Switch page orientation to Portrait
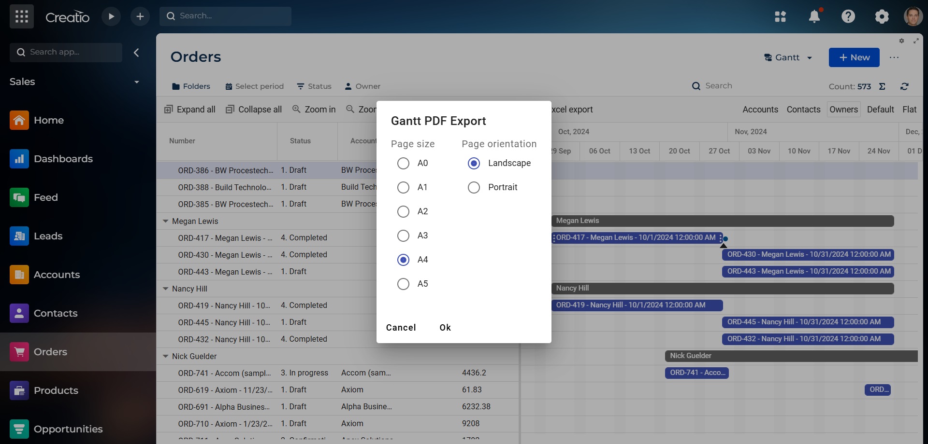This screenshot has width=928, height=444. [x=474, y=187]
